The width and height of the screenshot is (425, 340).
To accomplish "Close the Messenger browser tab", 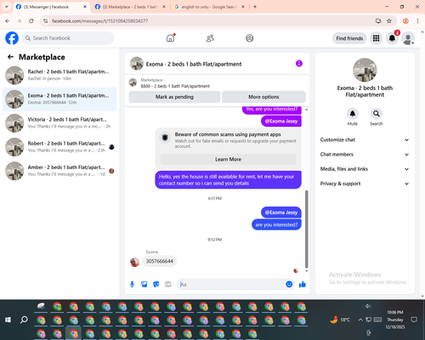I will 85,7.
